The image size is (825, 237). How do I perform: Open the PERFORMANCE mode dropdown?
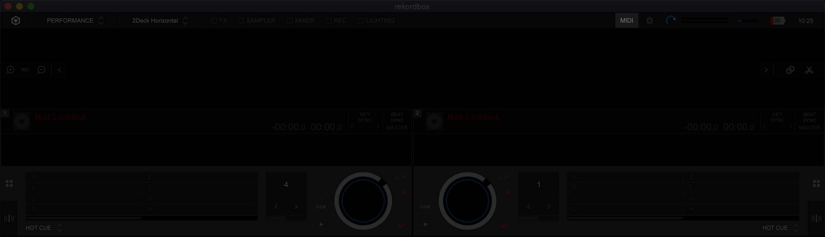coord(75,21)
